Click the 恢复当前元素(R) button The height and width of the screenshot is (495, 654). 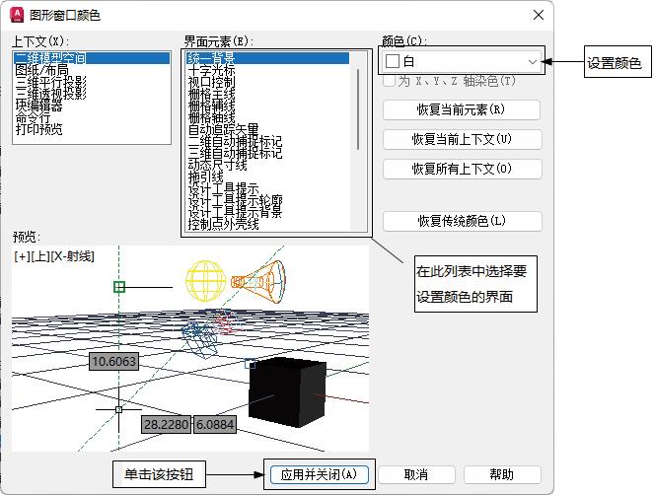462,109
